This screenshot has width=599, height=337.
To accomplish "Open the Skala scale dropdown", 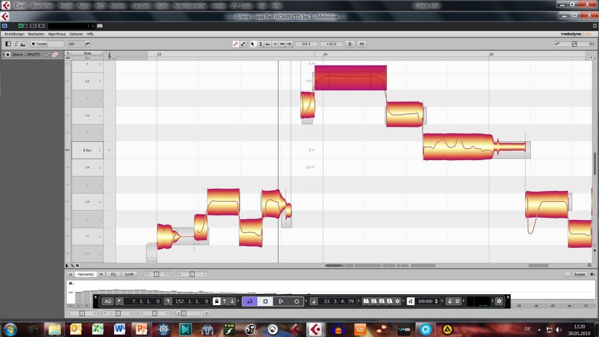I will [x=88, y=53].
